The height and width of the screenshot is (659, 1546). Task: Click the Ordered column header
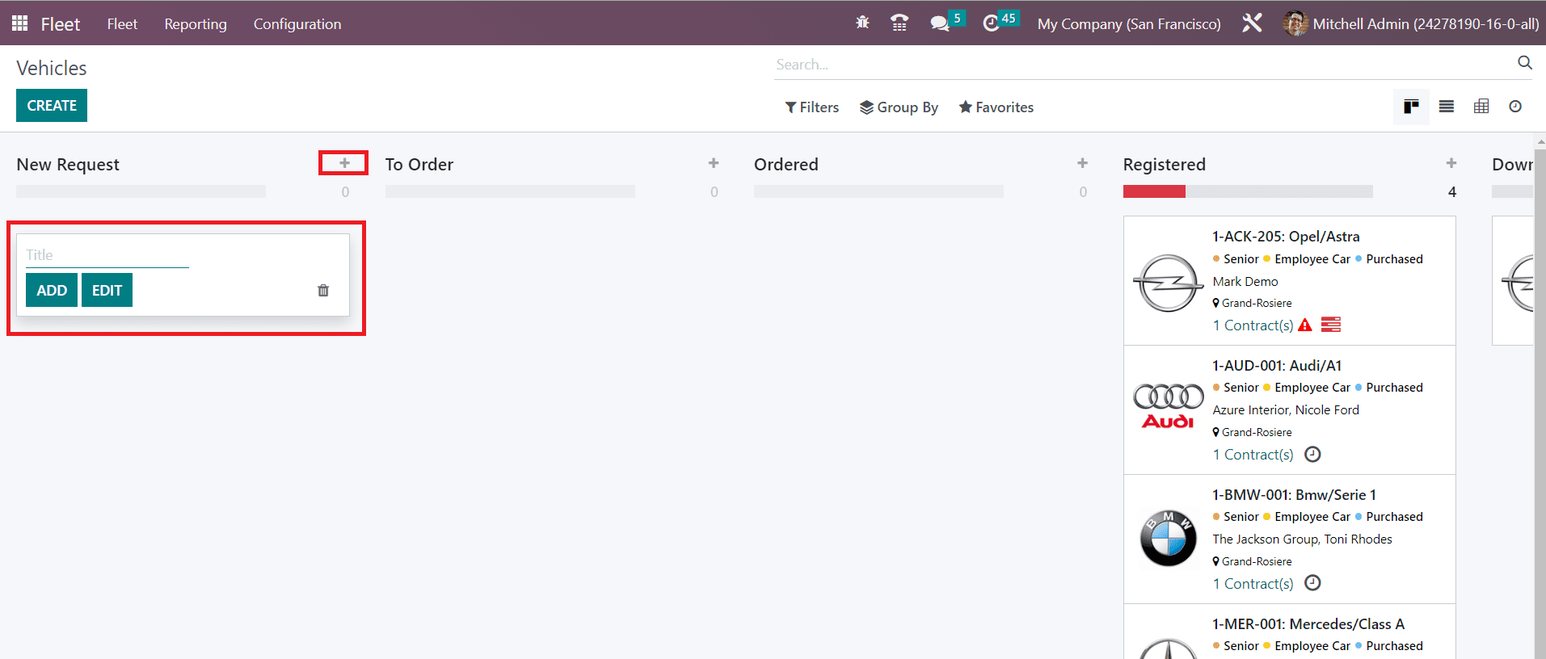pos(786,165)
